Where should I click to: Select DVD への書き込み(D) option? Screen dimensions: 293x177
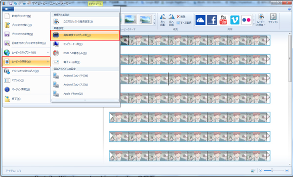point(85,53)
